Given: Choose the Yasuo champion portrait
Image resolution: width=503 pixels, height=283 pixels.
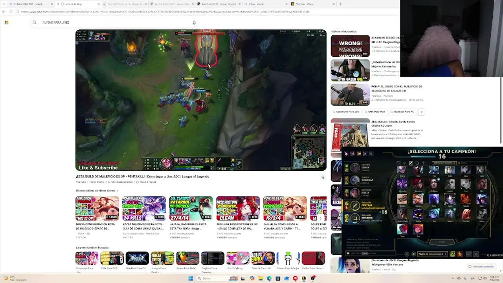Looking at the screenshot, I should tap(482, 214).
